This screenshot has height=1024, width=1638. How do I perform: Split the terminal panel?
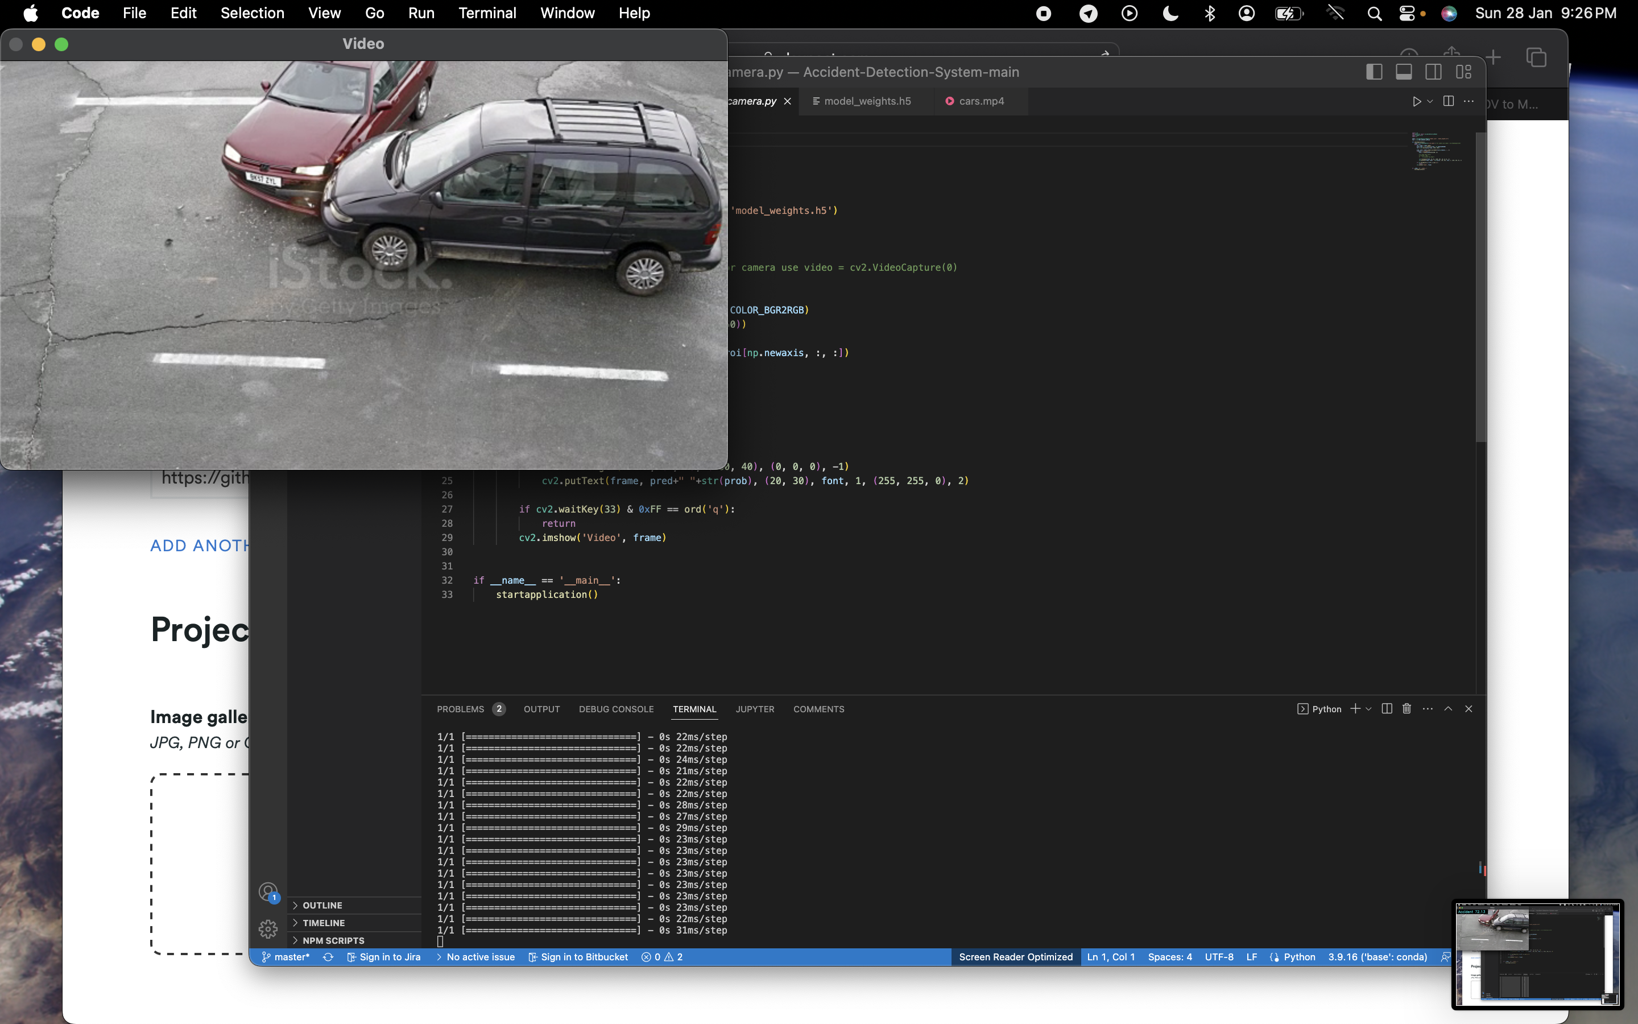click(1386, 708)
